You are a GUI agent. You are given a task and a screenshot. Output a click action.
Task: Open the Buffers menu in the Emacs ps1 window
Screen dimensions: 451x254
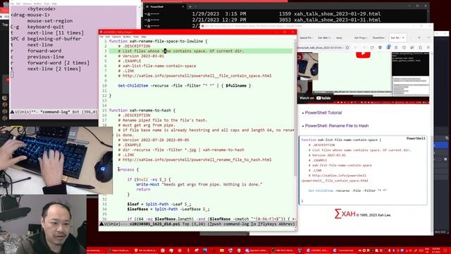coord(127,37)
